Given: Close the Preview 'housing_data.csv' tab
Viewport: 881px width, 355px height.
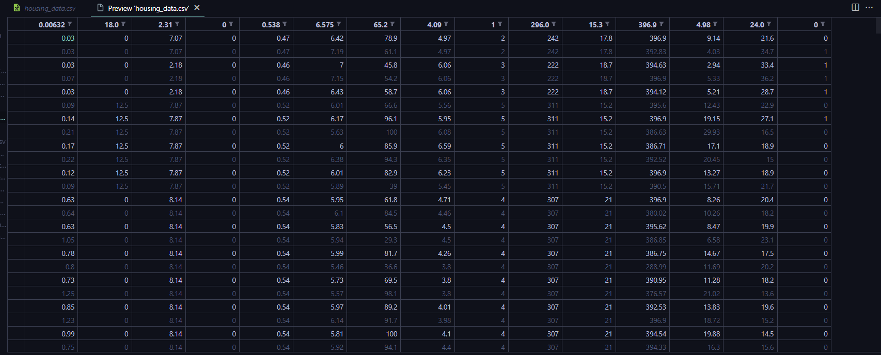Looking at the screenshot, I should pos(197,8).
